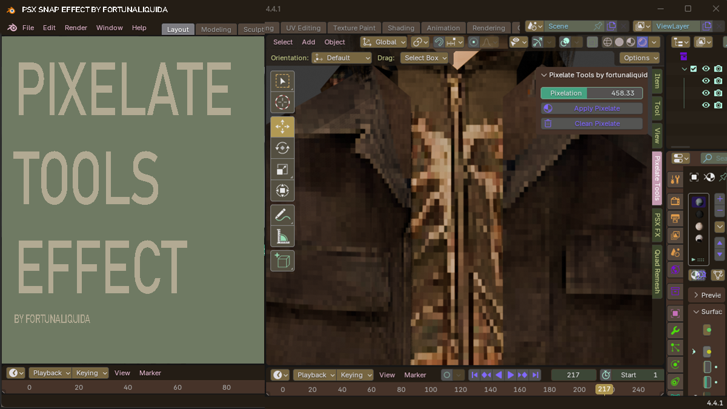The image size is (727, 409).
Task: Click the Pin Scene icon
Action: click(x=598, y=26)
